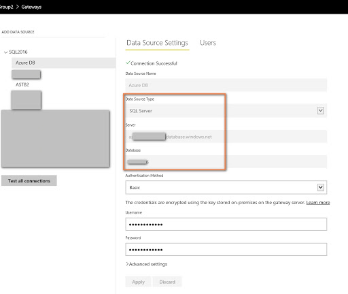This screenshot has width=348, height=294.
Task: Select the SQL2016 gateway name
Action: 18,52
